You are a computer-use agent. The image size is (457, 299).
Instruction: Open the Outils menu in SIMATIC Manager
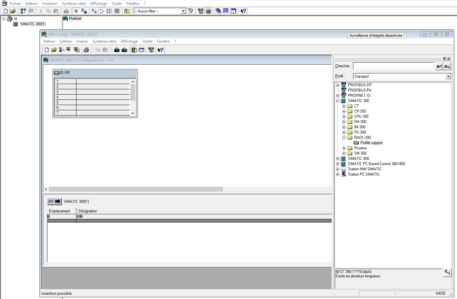pyautogui.click(x=117, y=4)
